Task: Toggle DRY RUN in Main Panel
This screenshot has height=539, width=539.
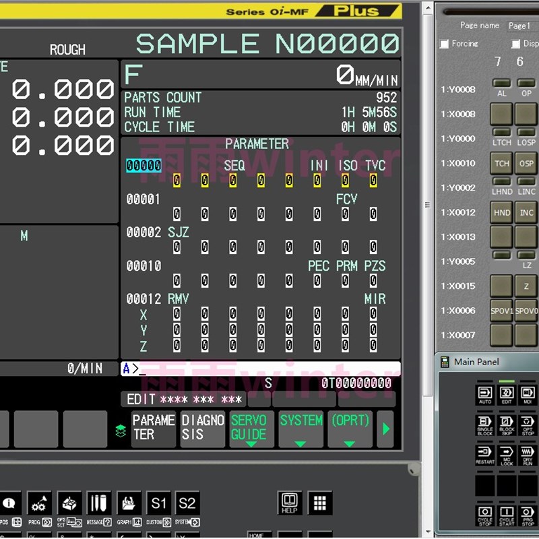Action: point(528,455)
